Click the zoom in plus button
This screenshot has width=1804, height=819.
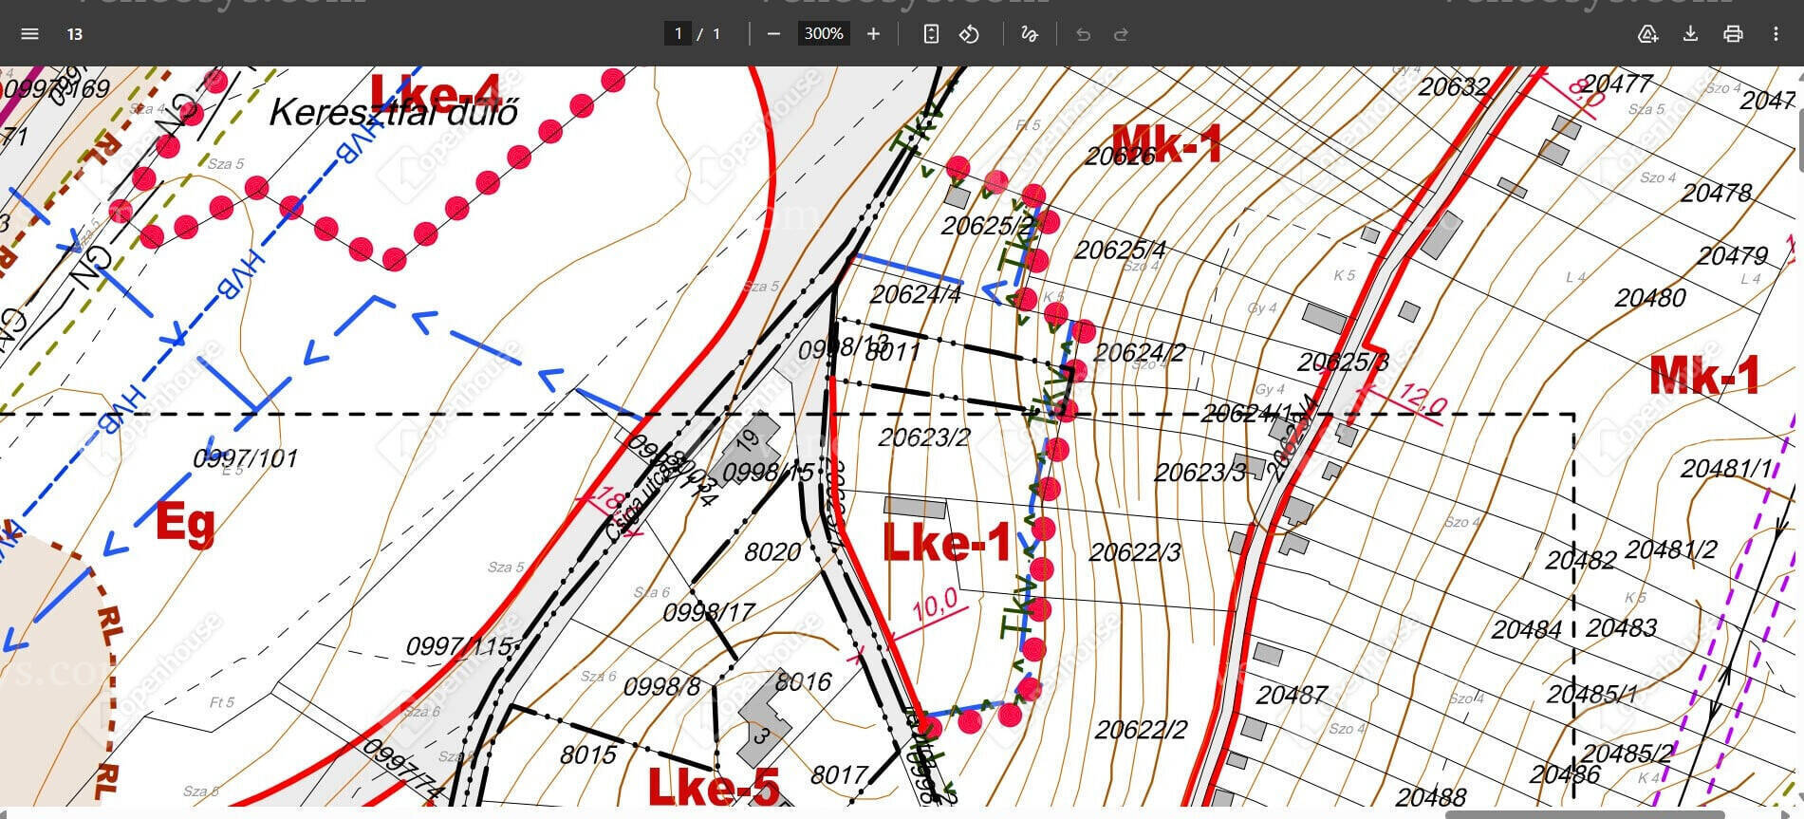(873, 34)
